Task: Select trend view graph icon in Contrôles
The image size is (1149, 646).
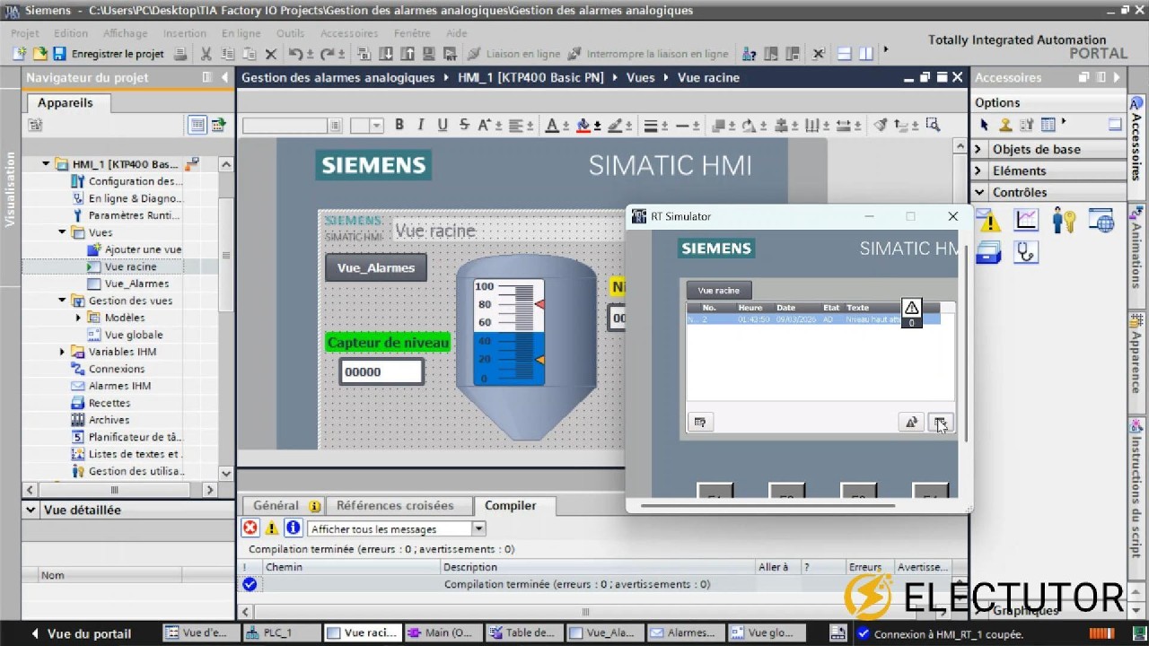Action: point(1026,220)
